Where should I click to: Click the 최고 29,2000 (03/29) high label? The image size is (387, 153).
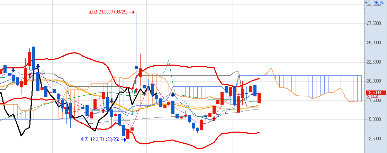109,12
